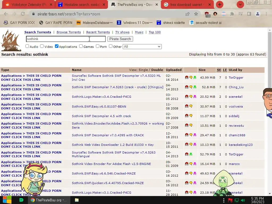Image resolution: width=272 pixels, height=204 pixels.
Task: Tick the Video checkbox
Action: click(x=42, y=46)
